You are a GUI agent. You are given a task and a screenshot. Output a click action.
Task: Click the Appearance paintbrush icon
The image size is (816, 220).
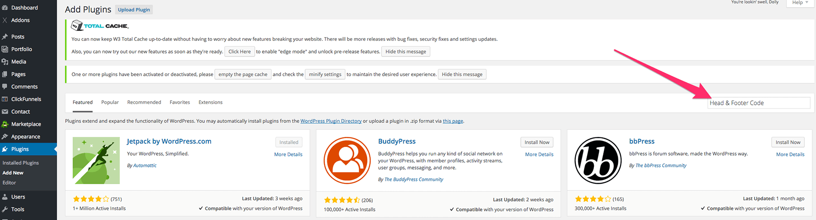pos(5,137)
